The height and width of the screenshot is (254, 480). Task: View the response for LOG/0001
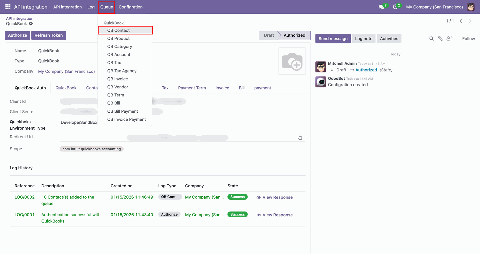274,215
